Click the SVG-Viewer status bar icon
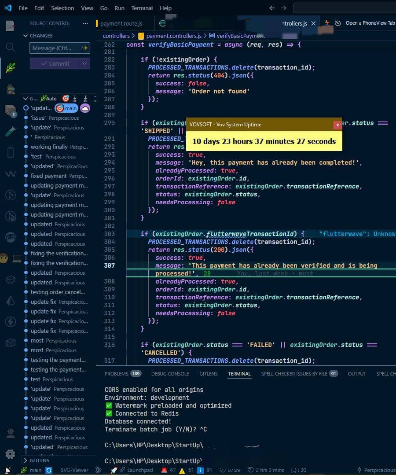Screen dimensions: 396x475 (74, 470)
